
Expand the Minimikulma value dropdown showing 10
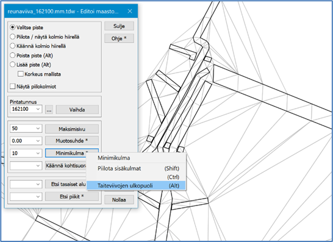click(x=26, y=153)
